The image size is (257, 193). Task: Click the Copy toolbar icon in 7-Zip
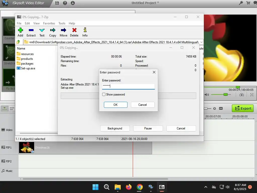pos(53,32)
